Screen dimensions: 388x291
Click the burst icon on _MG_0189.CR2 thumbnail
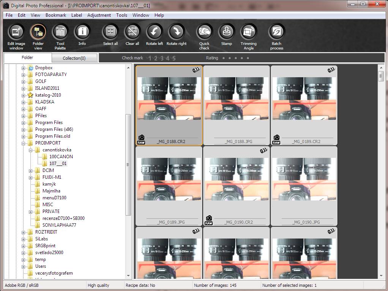click(x=331, y=70)
